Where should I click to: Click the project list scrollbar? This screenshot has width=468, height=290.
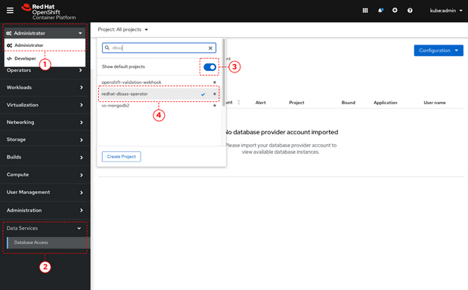224,73
